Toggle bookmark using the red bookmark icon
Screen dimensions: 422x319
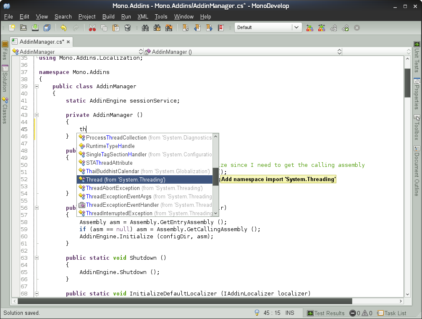(221, 28)
